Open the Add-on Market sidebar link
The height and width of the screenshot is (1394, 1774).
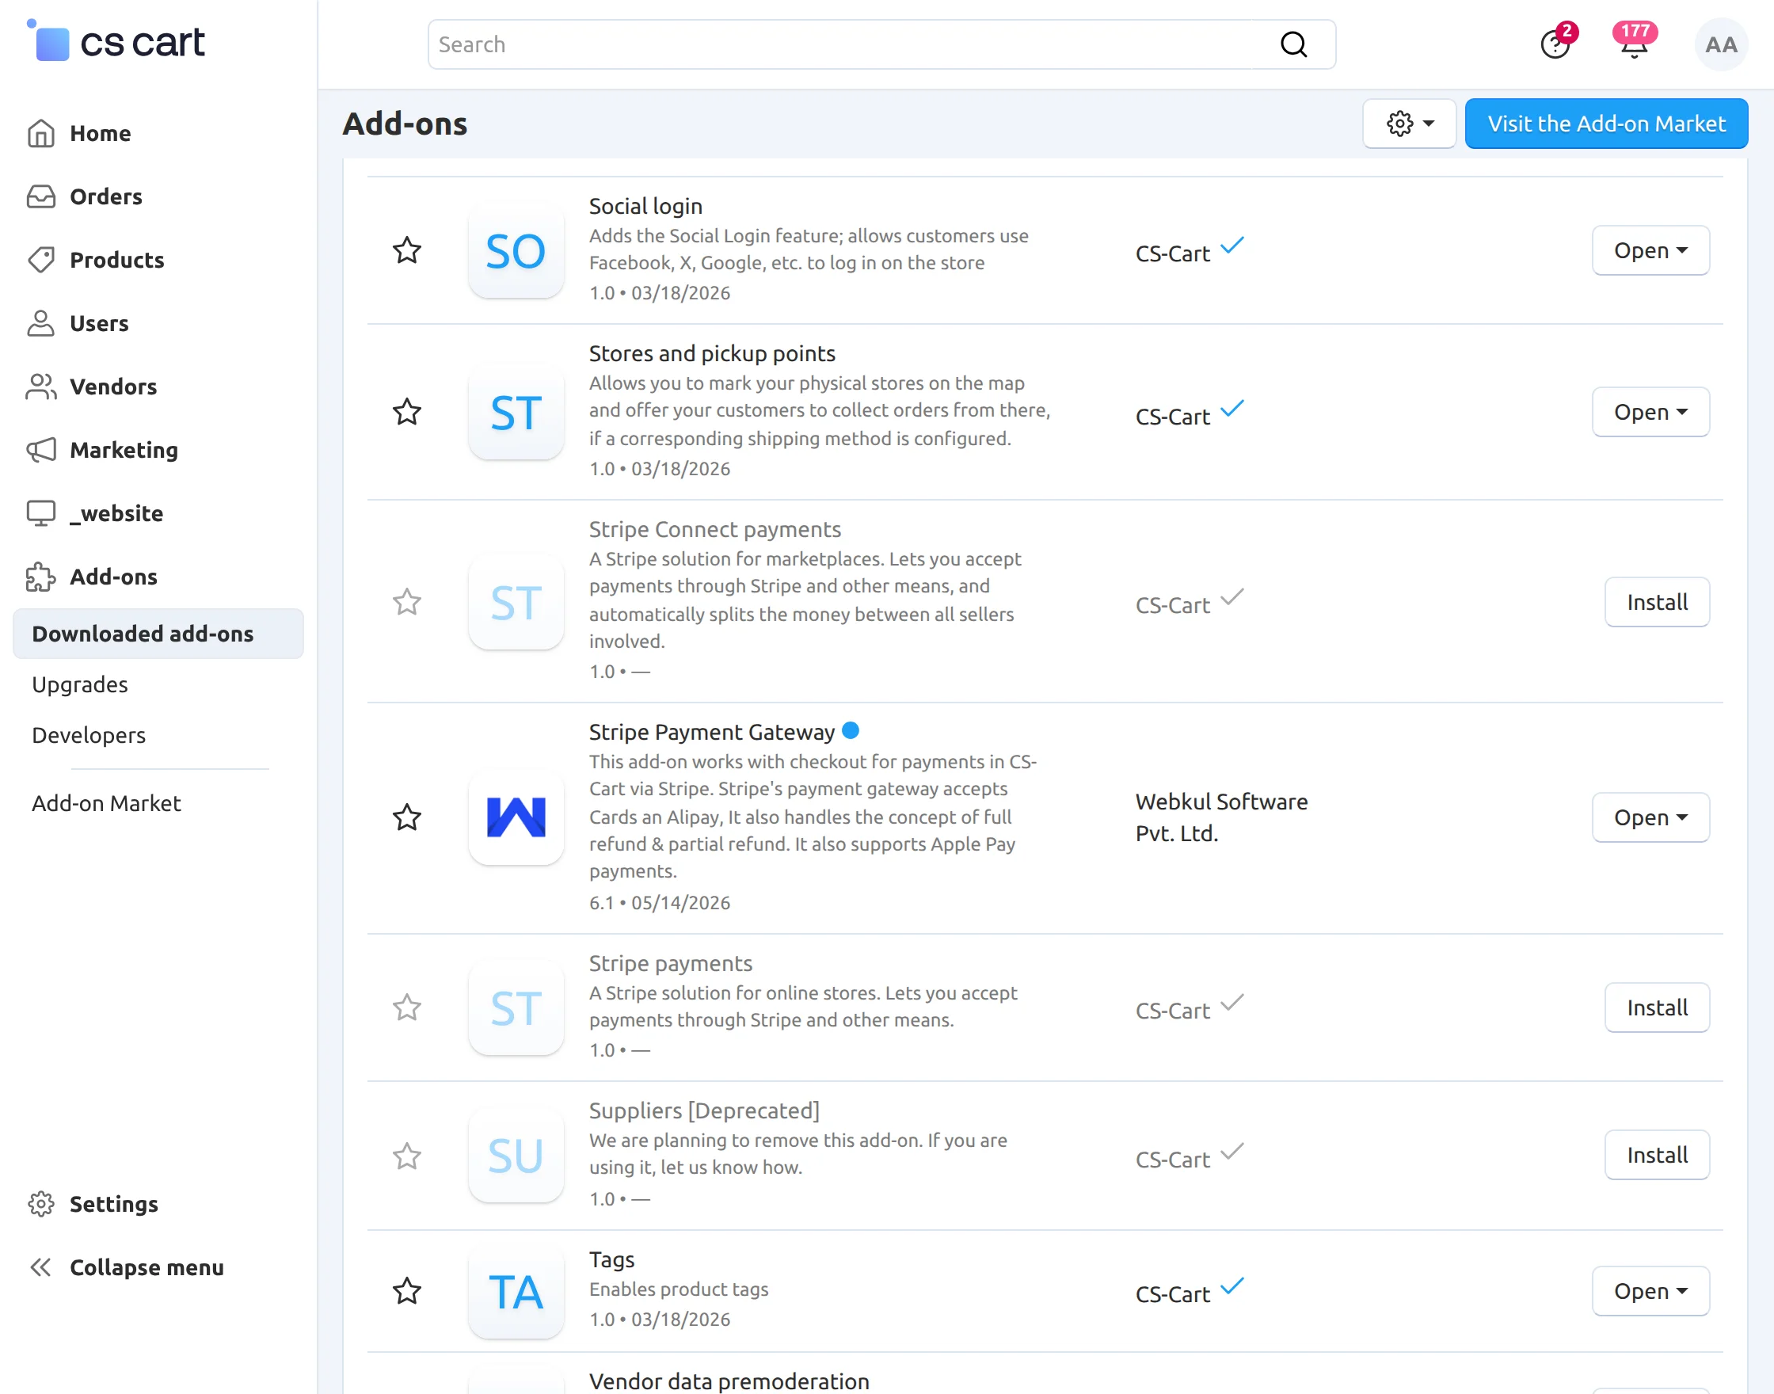coord(106,803)
